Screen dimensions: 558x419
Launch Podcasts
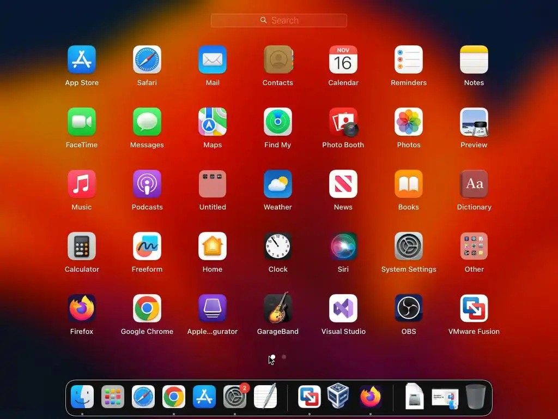[147, 184]
